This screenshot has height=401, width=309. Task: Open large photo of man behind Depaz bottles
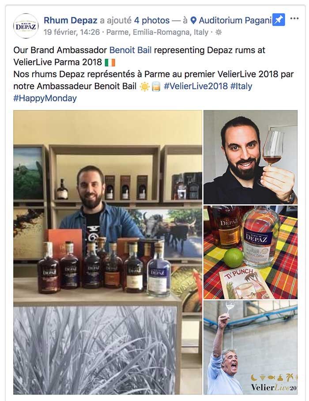(x=108, y=252)
